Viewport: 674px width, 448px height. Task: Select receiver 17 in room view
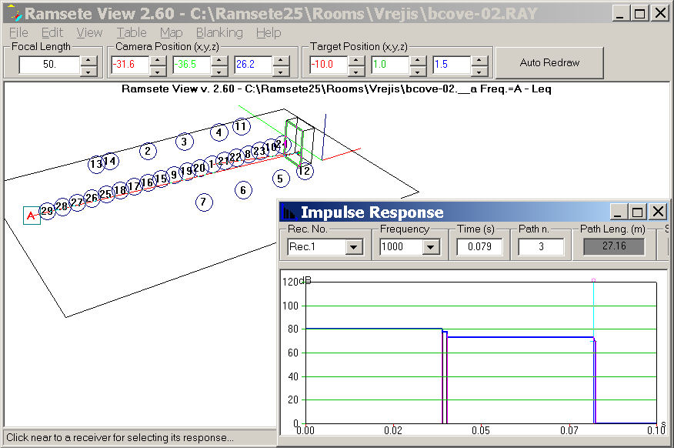click(135, 186)
